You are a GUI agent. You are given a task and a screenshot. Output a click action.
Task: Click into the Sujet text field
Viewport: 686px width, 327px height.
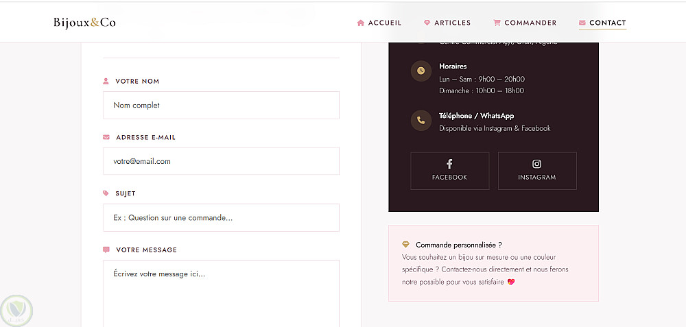(x=221, y=218)
